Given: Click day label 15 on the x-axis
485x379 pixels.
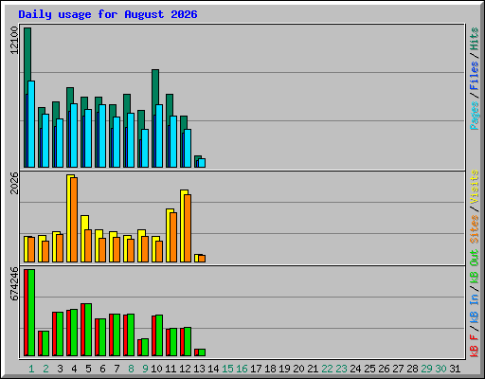Looking at the screenshot, I should tap(227, 369).
